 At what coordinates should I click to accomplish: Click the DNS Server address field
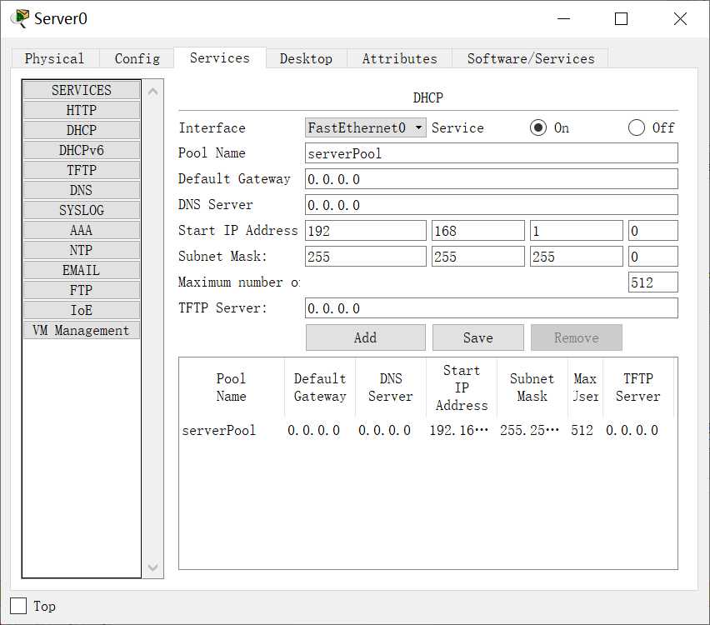pyautogui.click(x=492, y=205)
